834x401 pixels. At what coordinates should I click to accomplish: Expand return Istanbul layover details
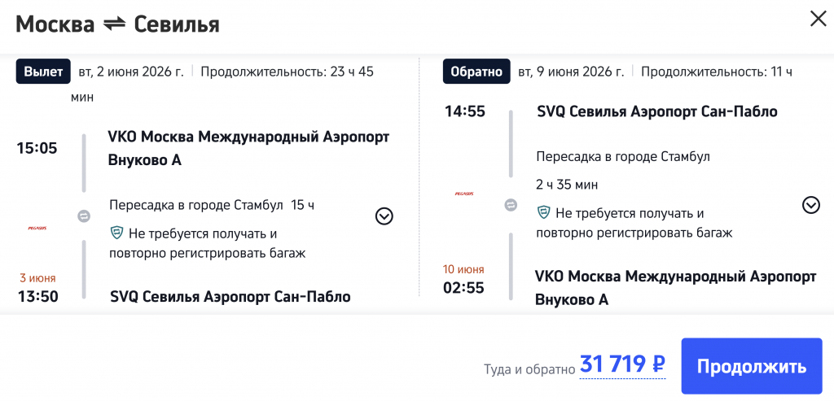click(811, 205)
